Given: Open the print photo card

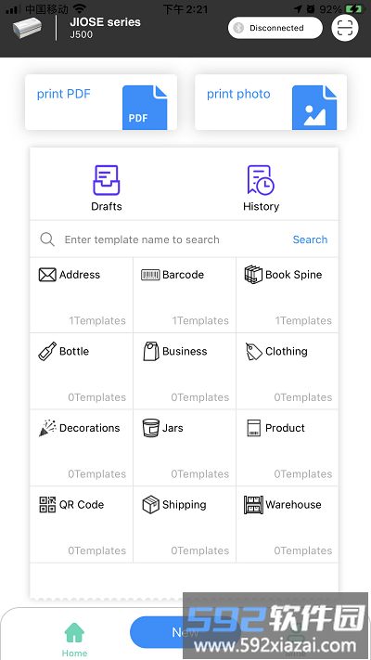Looking at the screenshot, I should [x=271, y=102].
